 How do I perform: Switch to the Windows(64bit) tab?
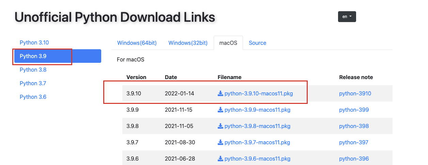137,43
